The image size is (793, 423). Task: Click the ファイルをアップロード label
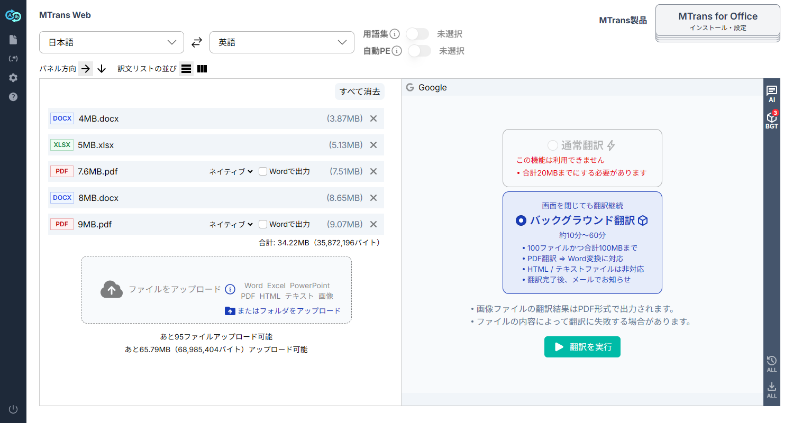[175, 289]
